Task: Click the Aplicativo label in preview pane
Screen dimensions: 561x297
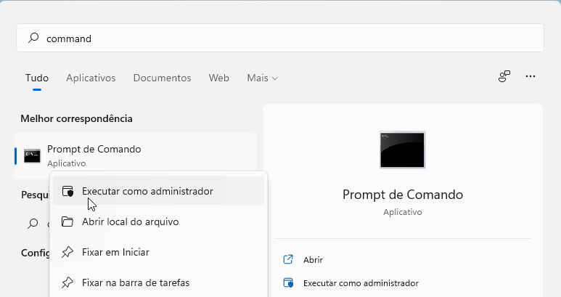Action: click(403, 212)
